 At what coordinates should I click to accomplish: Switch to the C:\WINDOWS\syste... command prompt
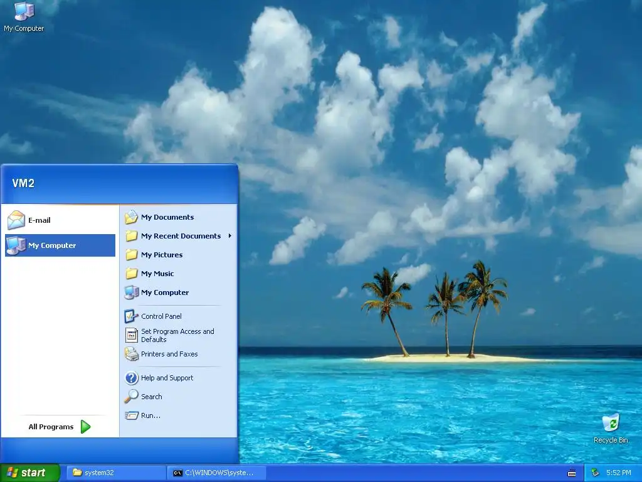click(x=217, y=473)
